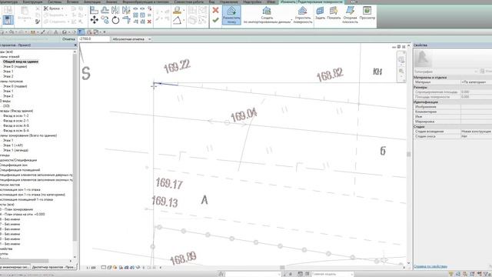The width and height of the screenshot is (492, 277).
Task: Open the Главная модель dropdown in status bar
Action: (333, 274)
